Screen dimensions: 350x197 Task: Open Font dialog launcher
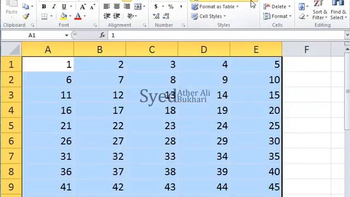pos(95,25)
